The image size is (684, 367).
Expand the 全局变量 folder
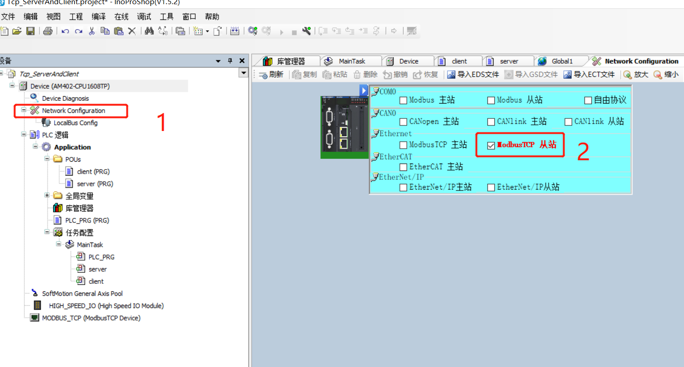click(46, 195)
